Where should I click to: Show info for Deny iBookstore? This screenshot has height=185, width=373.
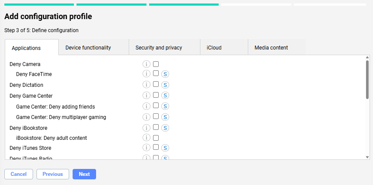pyautogui.click(x=147, y=128)
